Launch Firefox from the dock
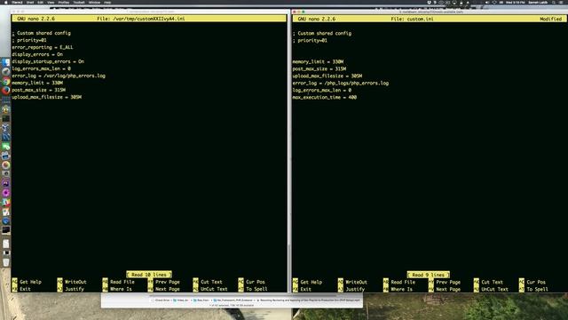568x320 pixels. point(6,91)
